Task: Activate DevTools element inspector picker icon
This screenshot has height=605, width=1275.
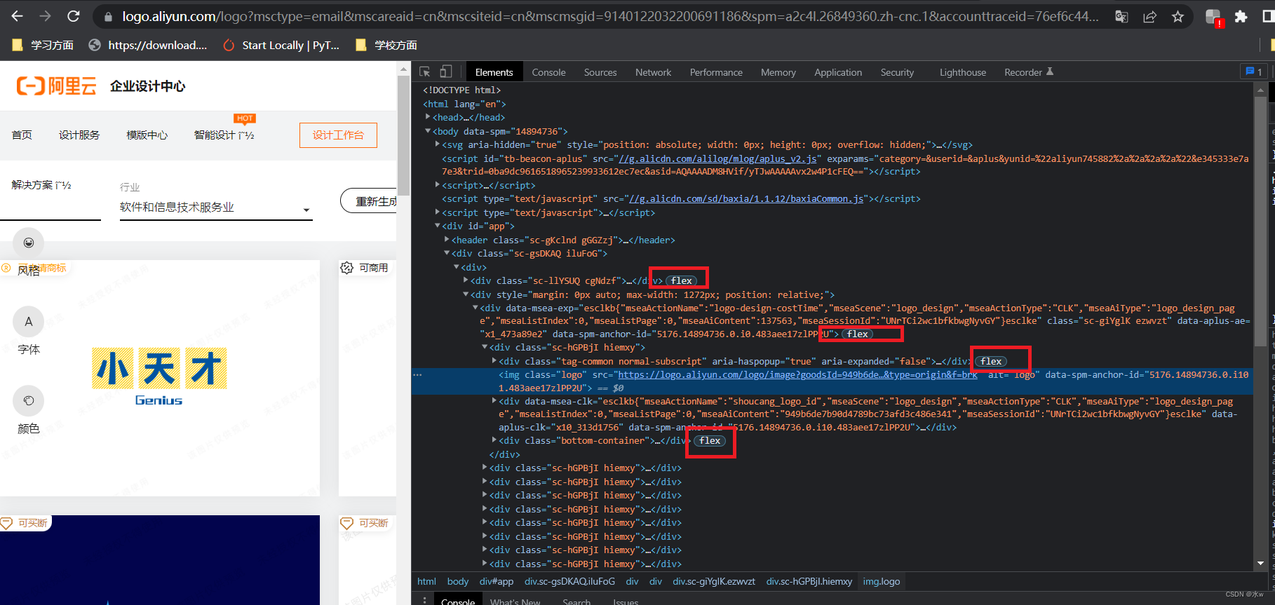Action: [x=425, y=72]
